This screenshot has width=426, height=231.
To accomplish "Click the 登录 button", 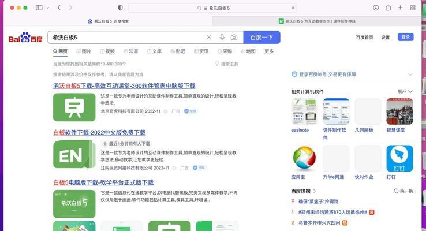I will tap(406, 37).
